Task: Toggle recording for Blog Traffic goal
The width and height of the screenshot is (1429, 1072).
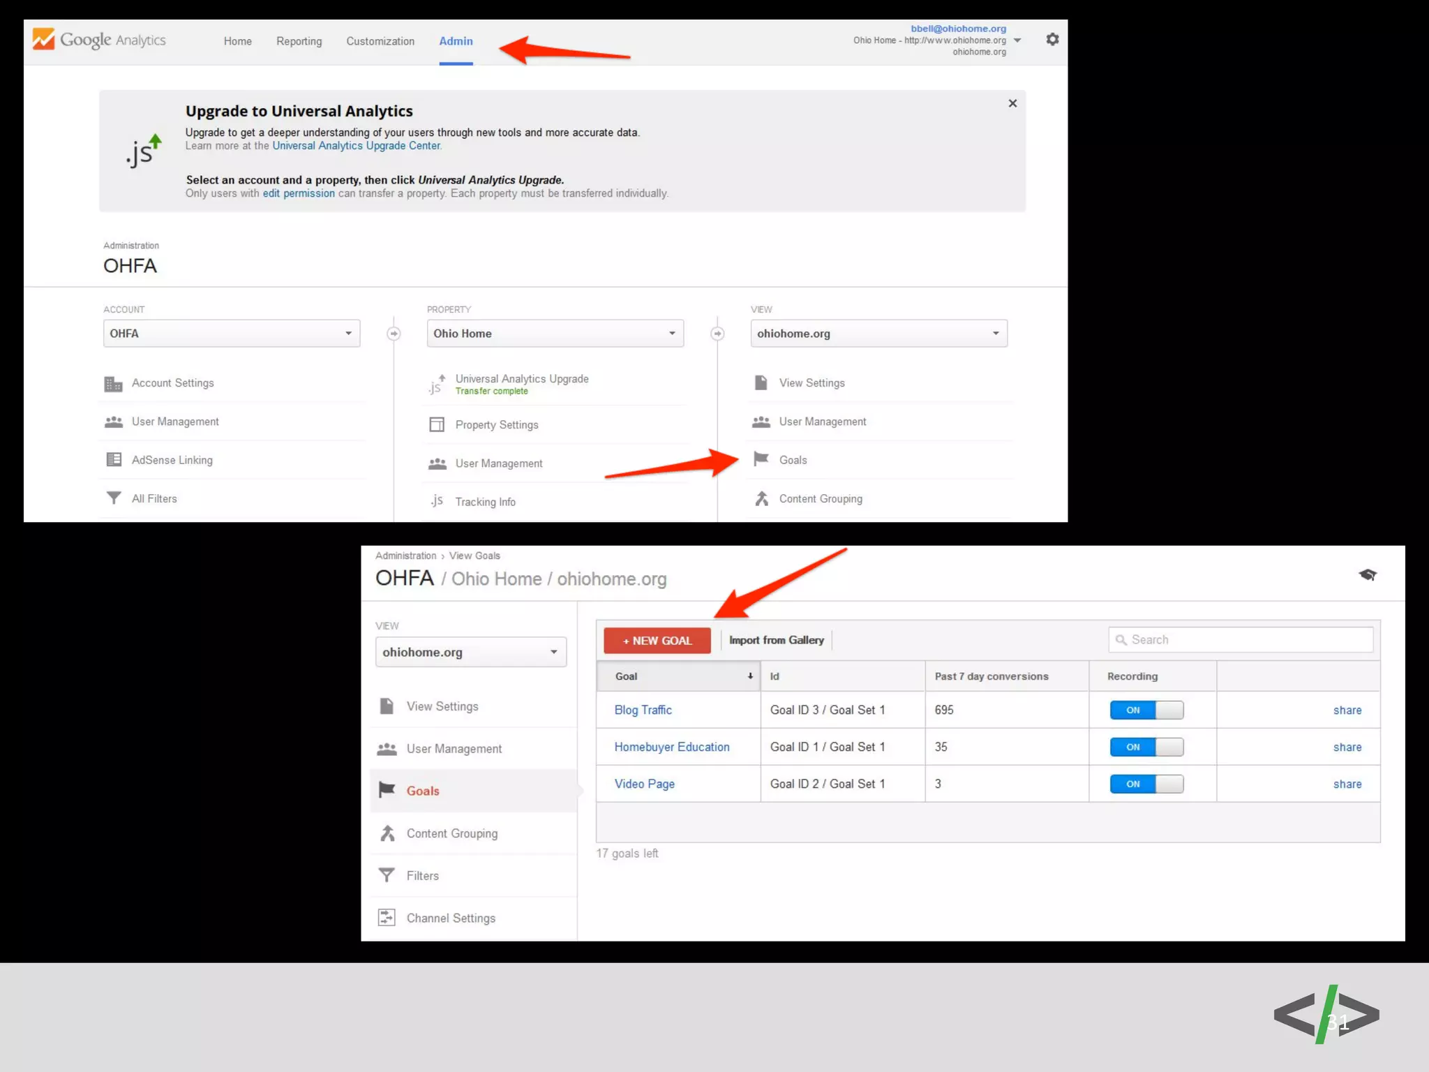Action: click(x=1146, y=710)
